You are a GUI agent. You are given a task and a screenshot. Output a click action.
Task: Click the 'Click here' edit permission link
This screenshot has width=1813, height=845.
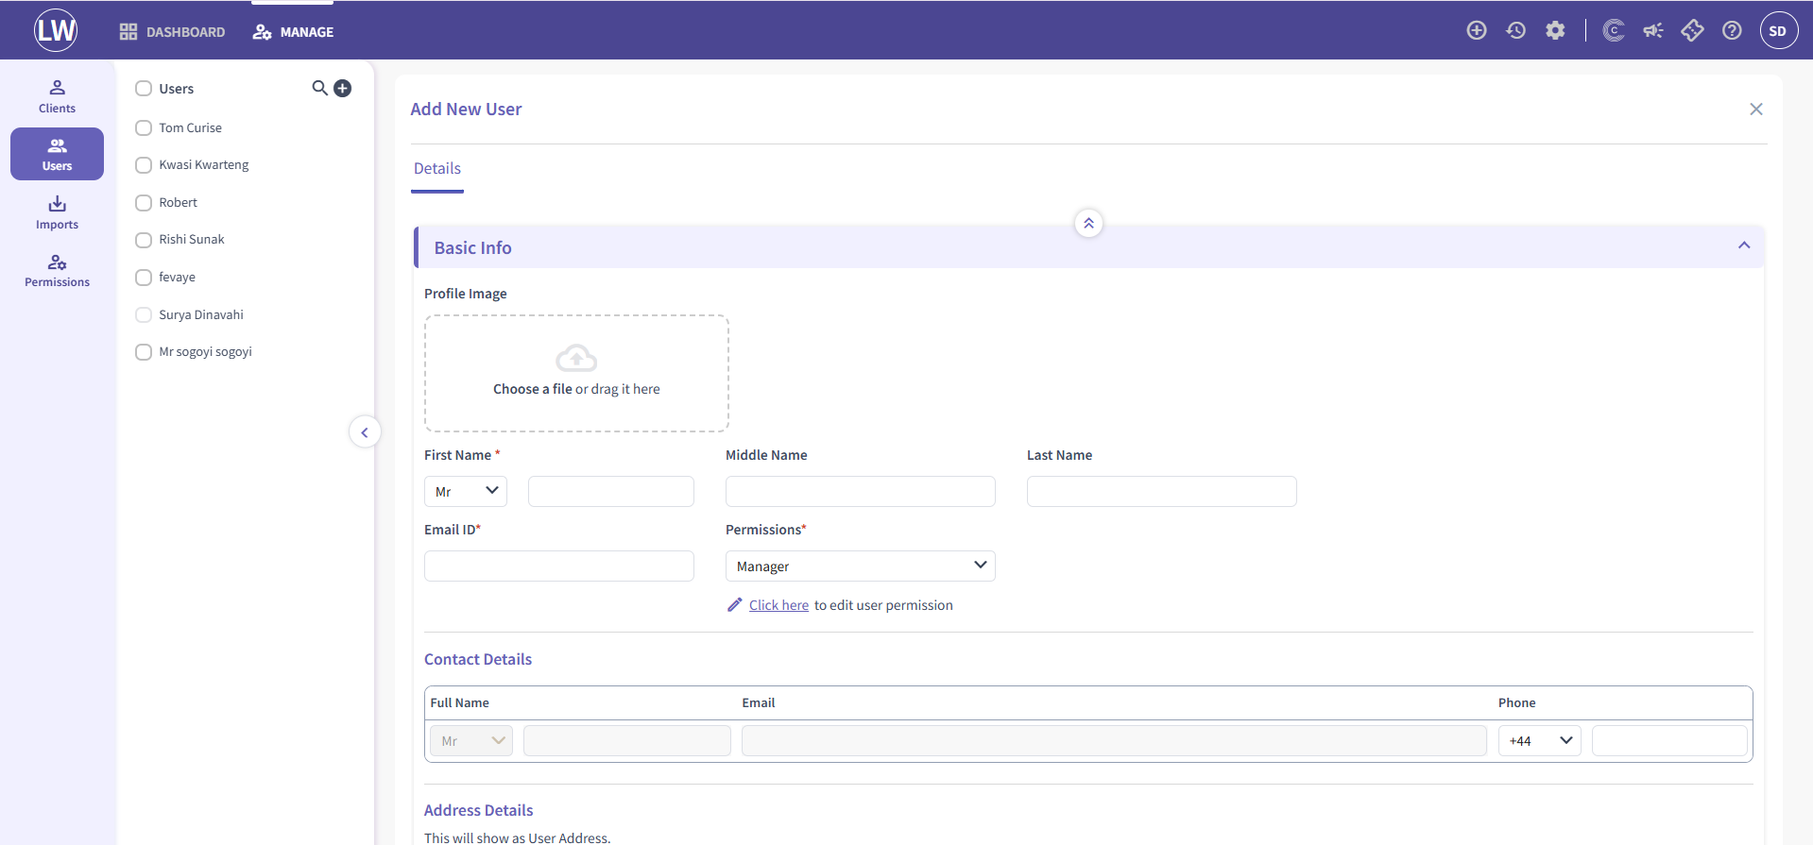[x=778, y=605]
